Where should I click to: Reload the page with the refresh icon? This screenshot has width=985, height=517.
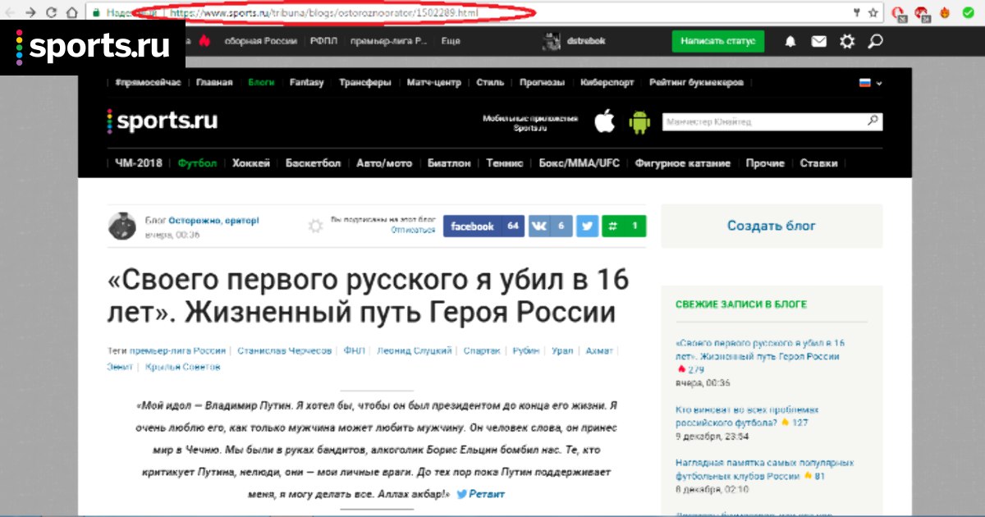pyautogui.click(x=52, y=13)
